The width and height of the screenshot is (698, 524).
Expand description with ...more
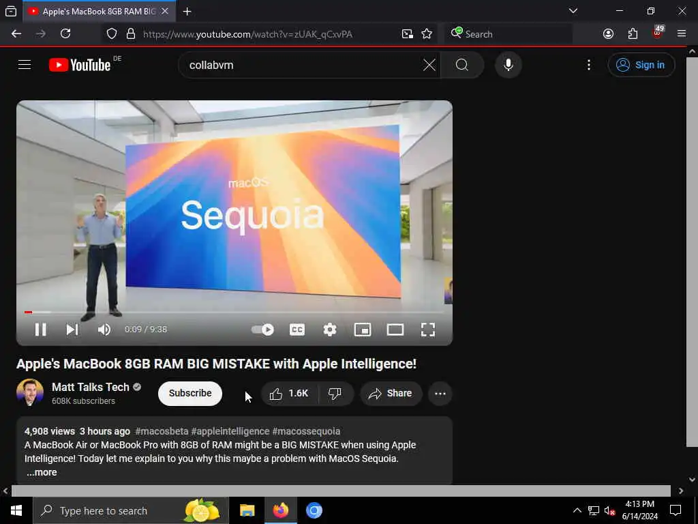point(42,472)
